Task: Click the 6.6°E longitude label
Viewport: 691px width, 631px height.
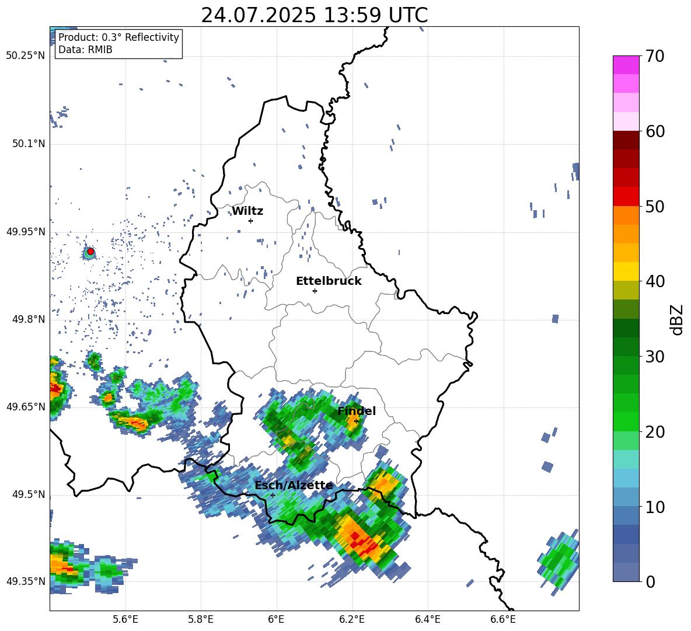Action: click(503, 619)
